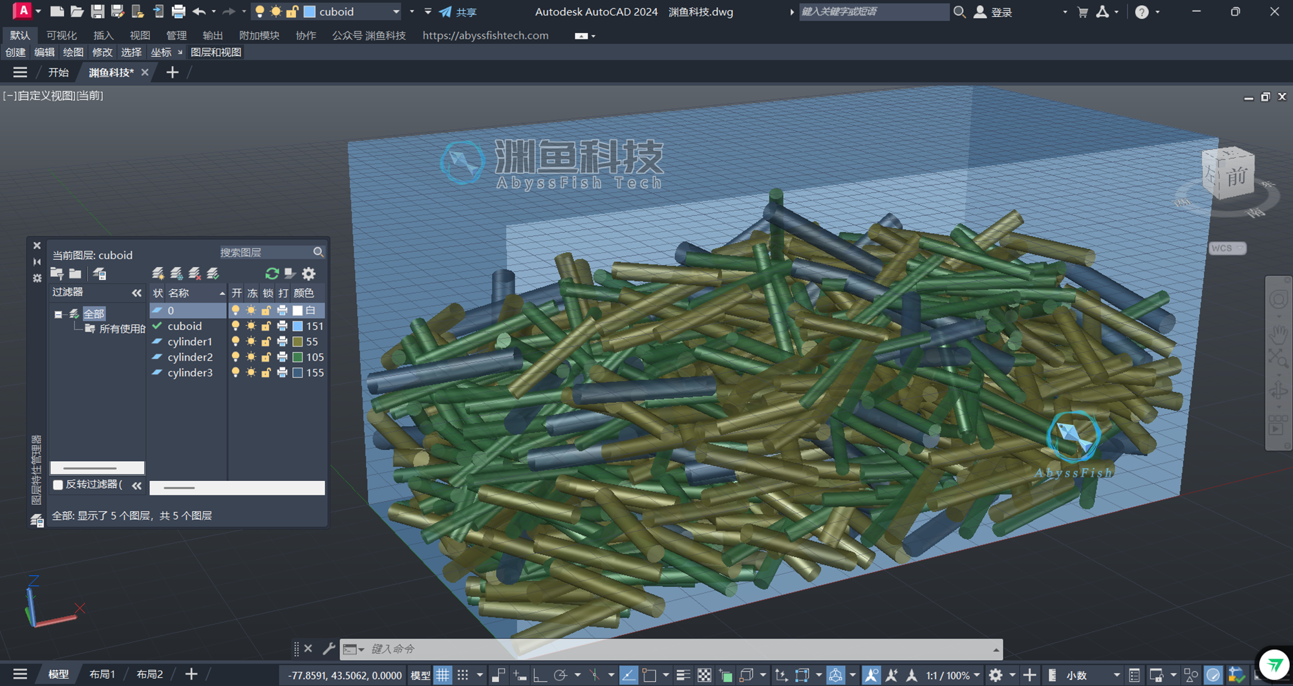Open the Layer States Manager icon
The image size is (1293, 686).
(x=100, y=274)
